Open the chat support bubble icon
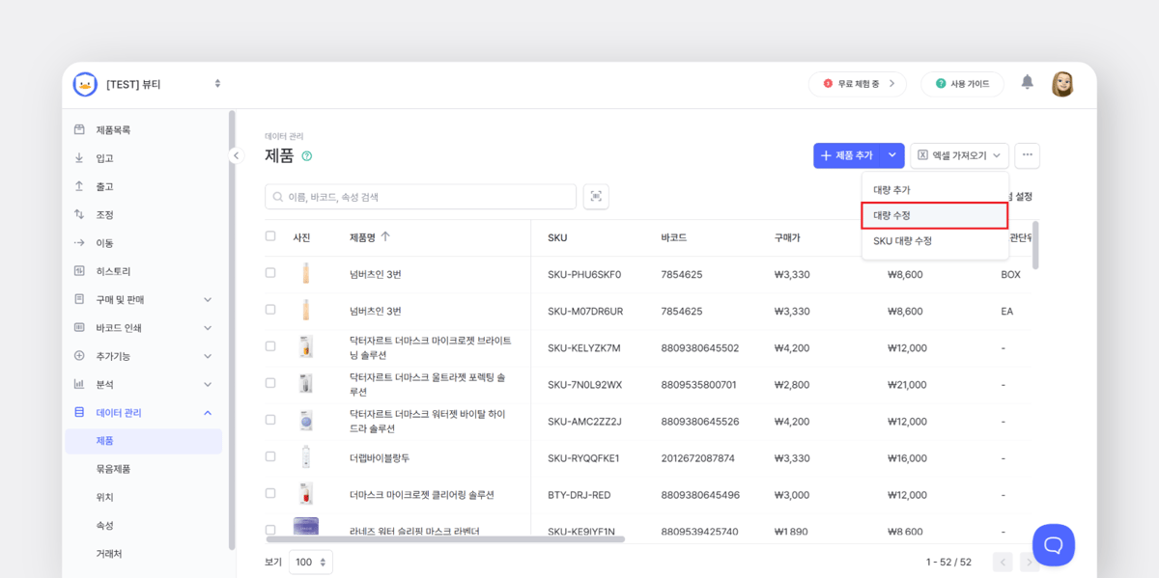1159x578 pixels. click(x=1053, y=545)
